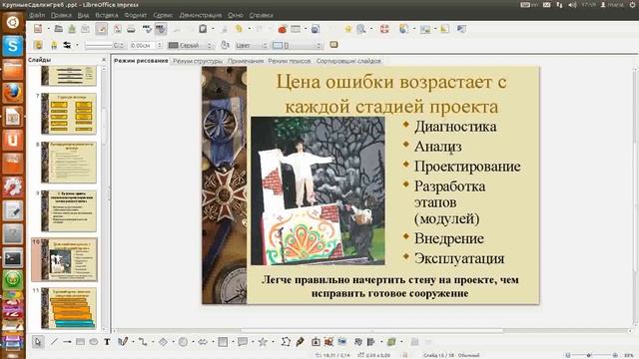The image size is (639, 359).
Task: Switch to Сортировщик слайдов tab
Action: tap(348, 61)
